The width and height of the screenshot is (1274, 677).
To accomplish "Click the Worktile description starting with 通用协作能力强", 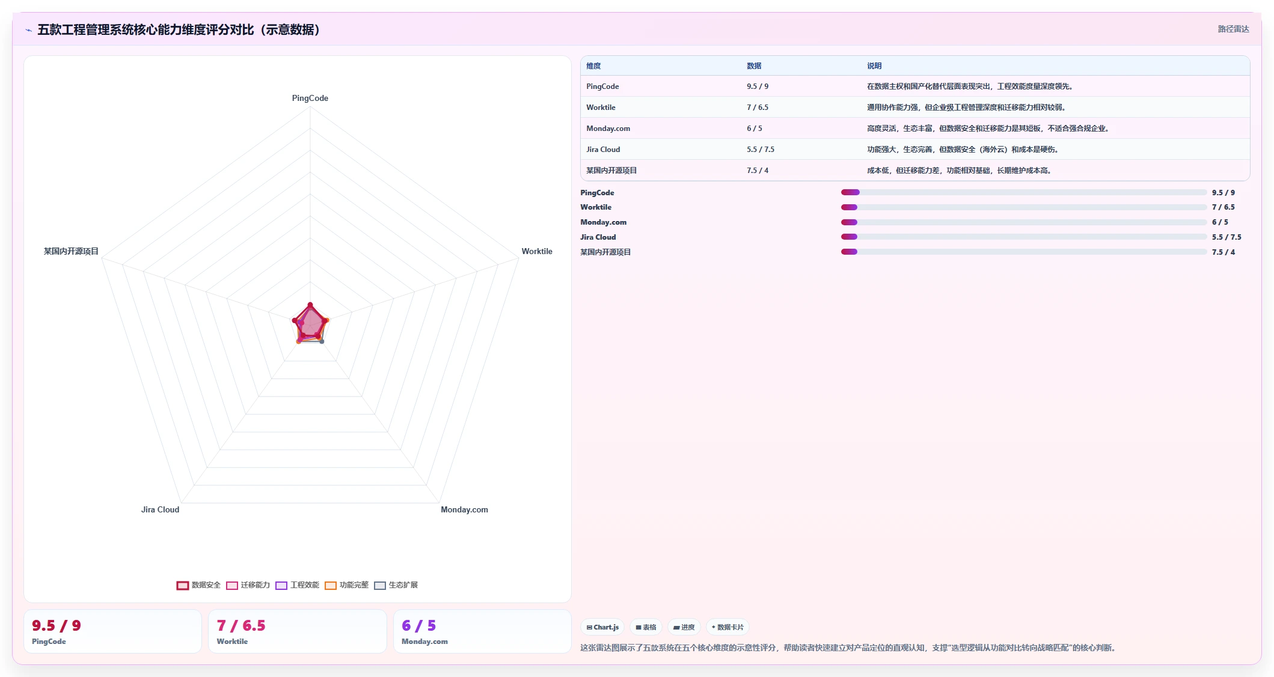I will pos(967,108).
